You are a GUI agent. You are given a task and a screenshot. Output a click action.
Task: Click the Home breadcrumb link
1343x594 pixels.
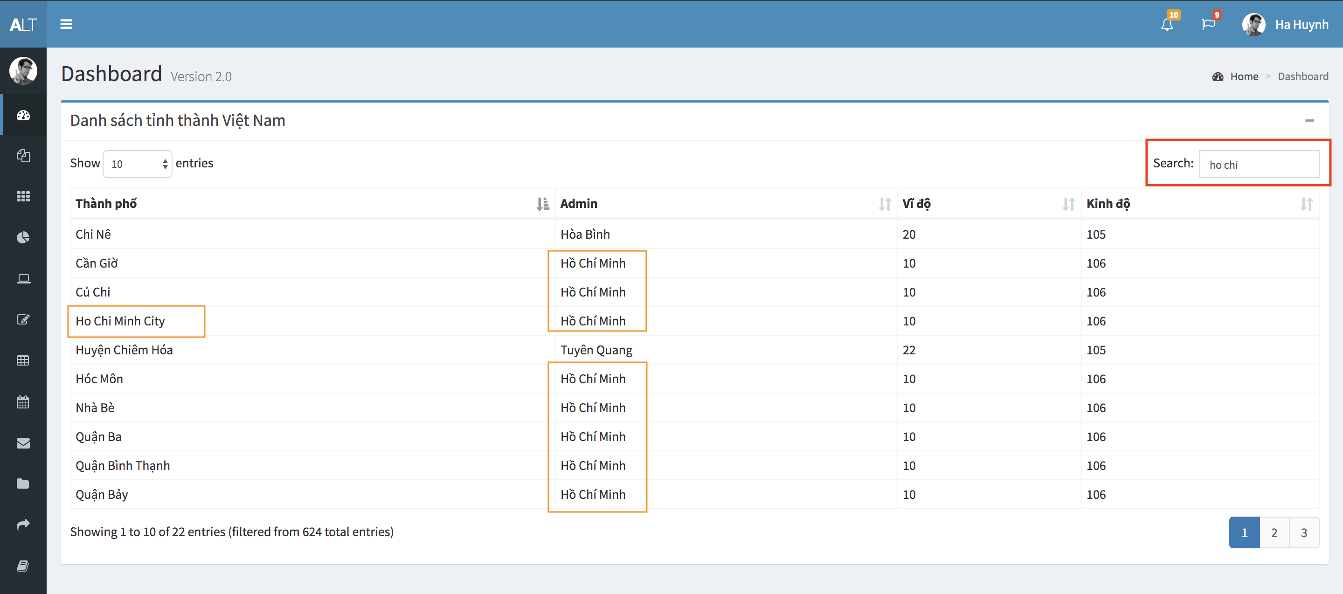point(1243,76)
